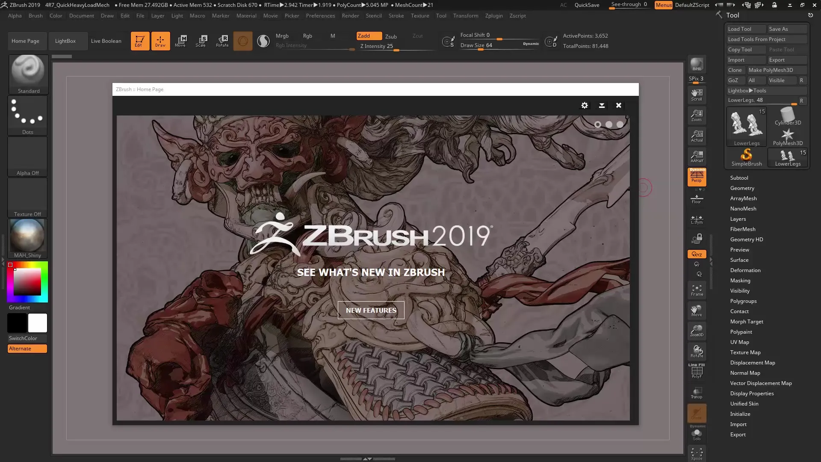Click the Load Tool button
This screenshot has height=462, width=821.
pyautogui.click(x=746, y=29)
